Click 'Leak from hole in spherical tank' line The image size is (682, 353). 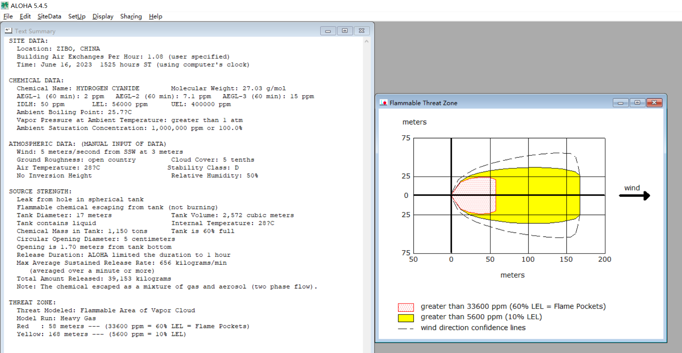tap(80, 199)
